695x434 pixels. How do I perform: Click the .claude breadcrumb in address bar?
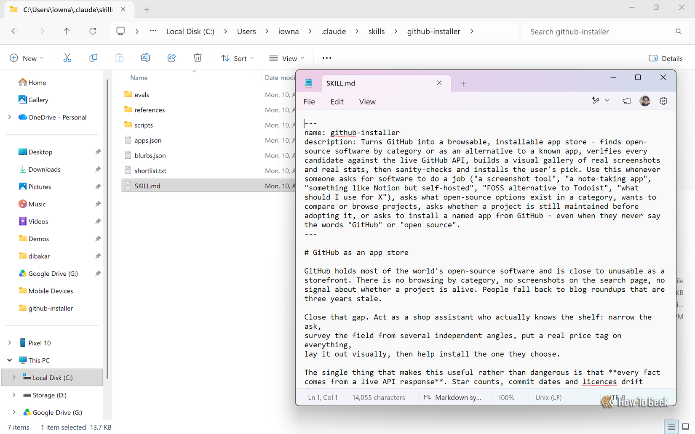(334, 32)
